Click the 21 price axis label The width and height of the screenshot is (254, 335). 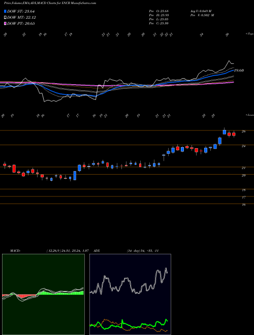pyautogui.click(x=243, y=168)
